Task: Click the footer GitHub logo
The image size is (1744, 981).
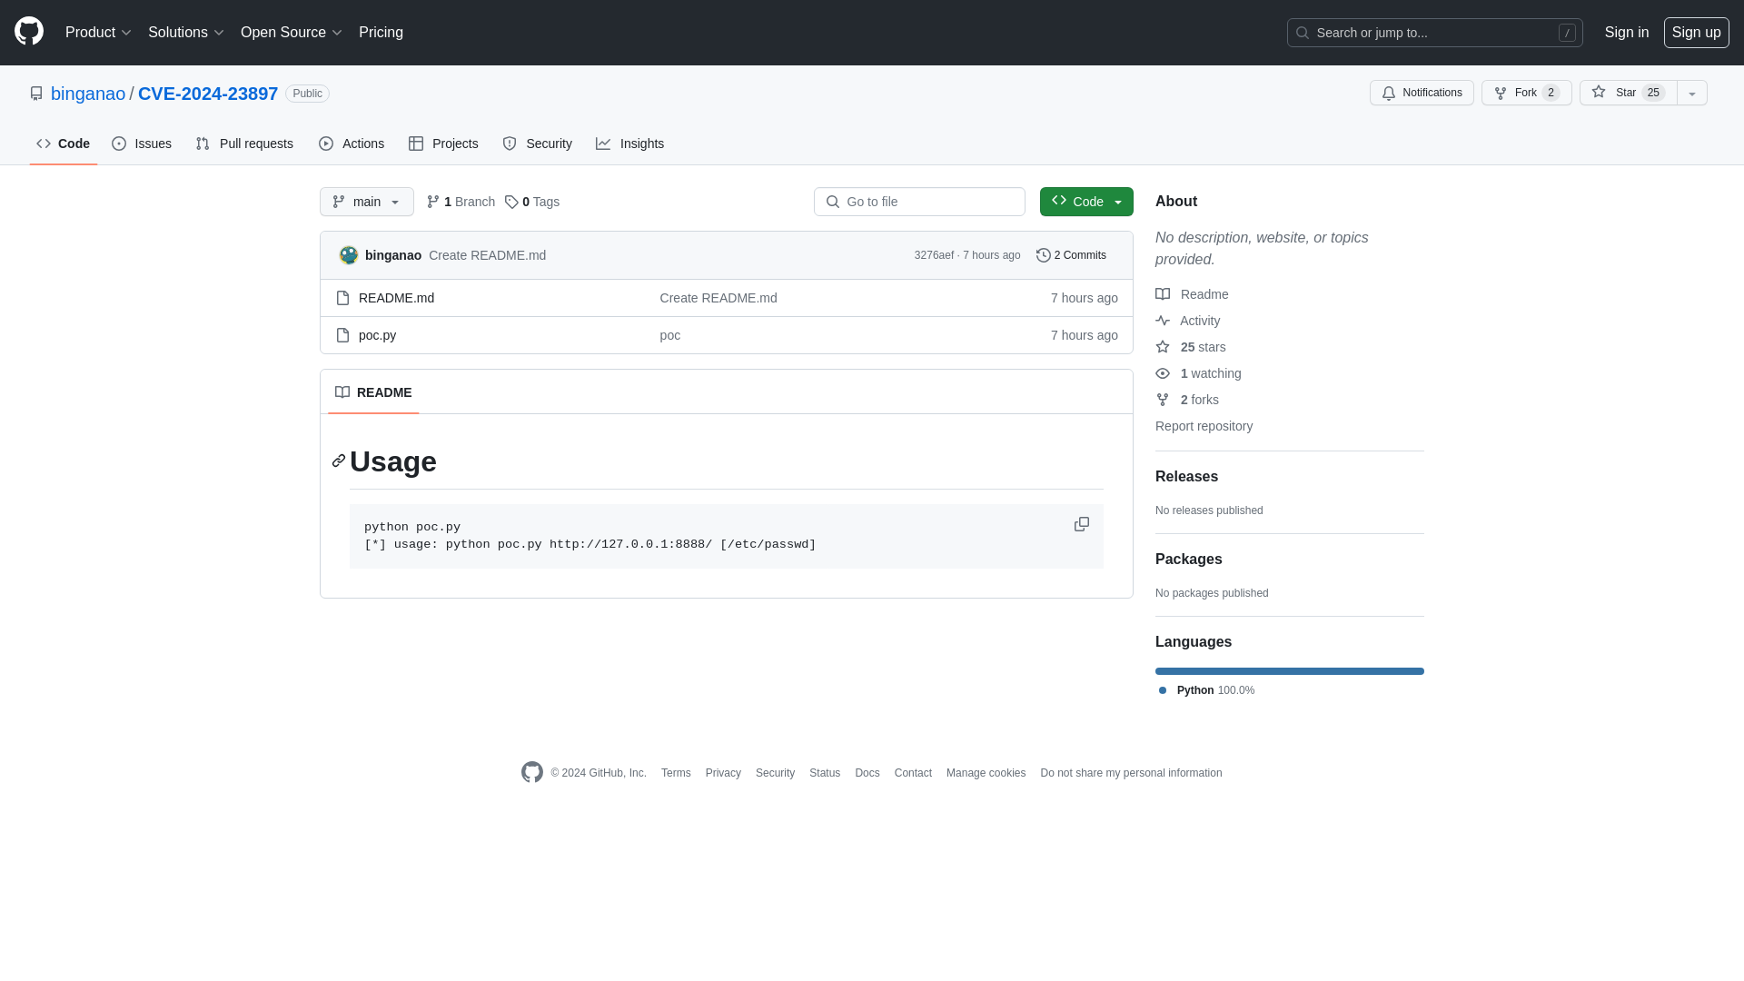Action: [532, 772]
